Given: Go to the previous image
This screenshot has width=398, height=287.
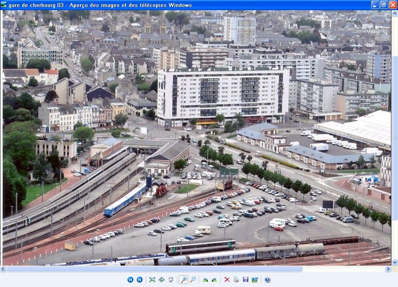Looking at the screenshot, I should [x=130, y=280].
